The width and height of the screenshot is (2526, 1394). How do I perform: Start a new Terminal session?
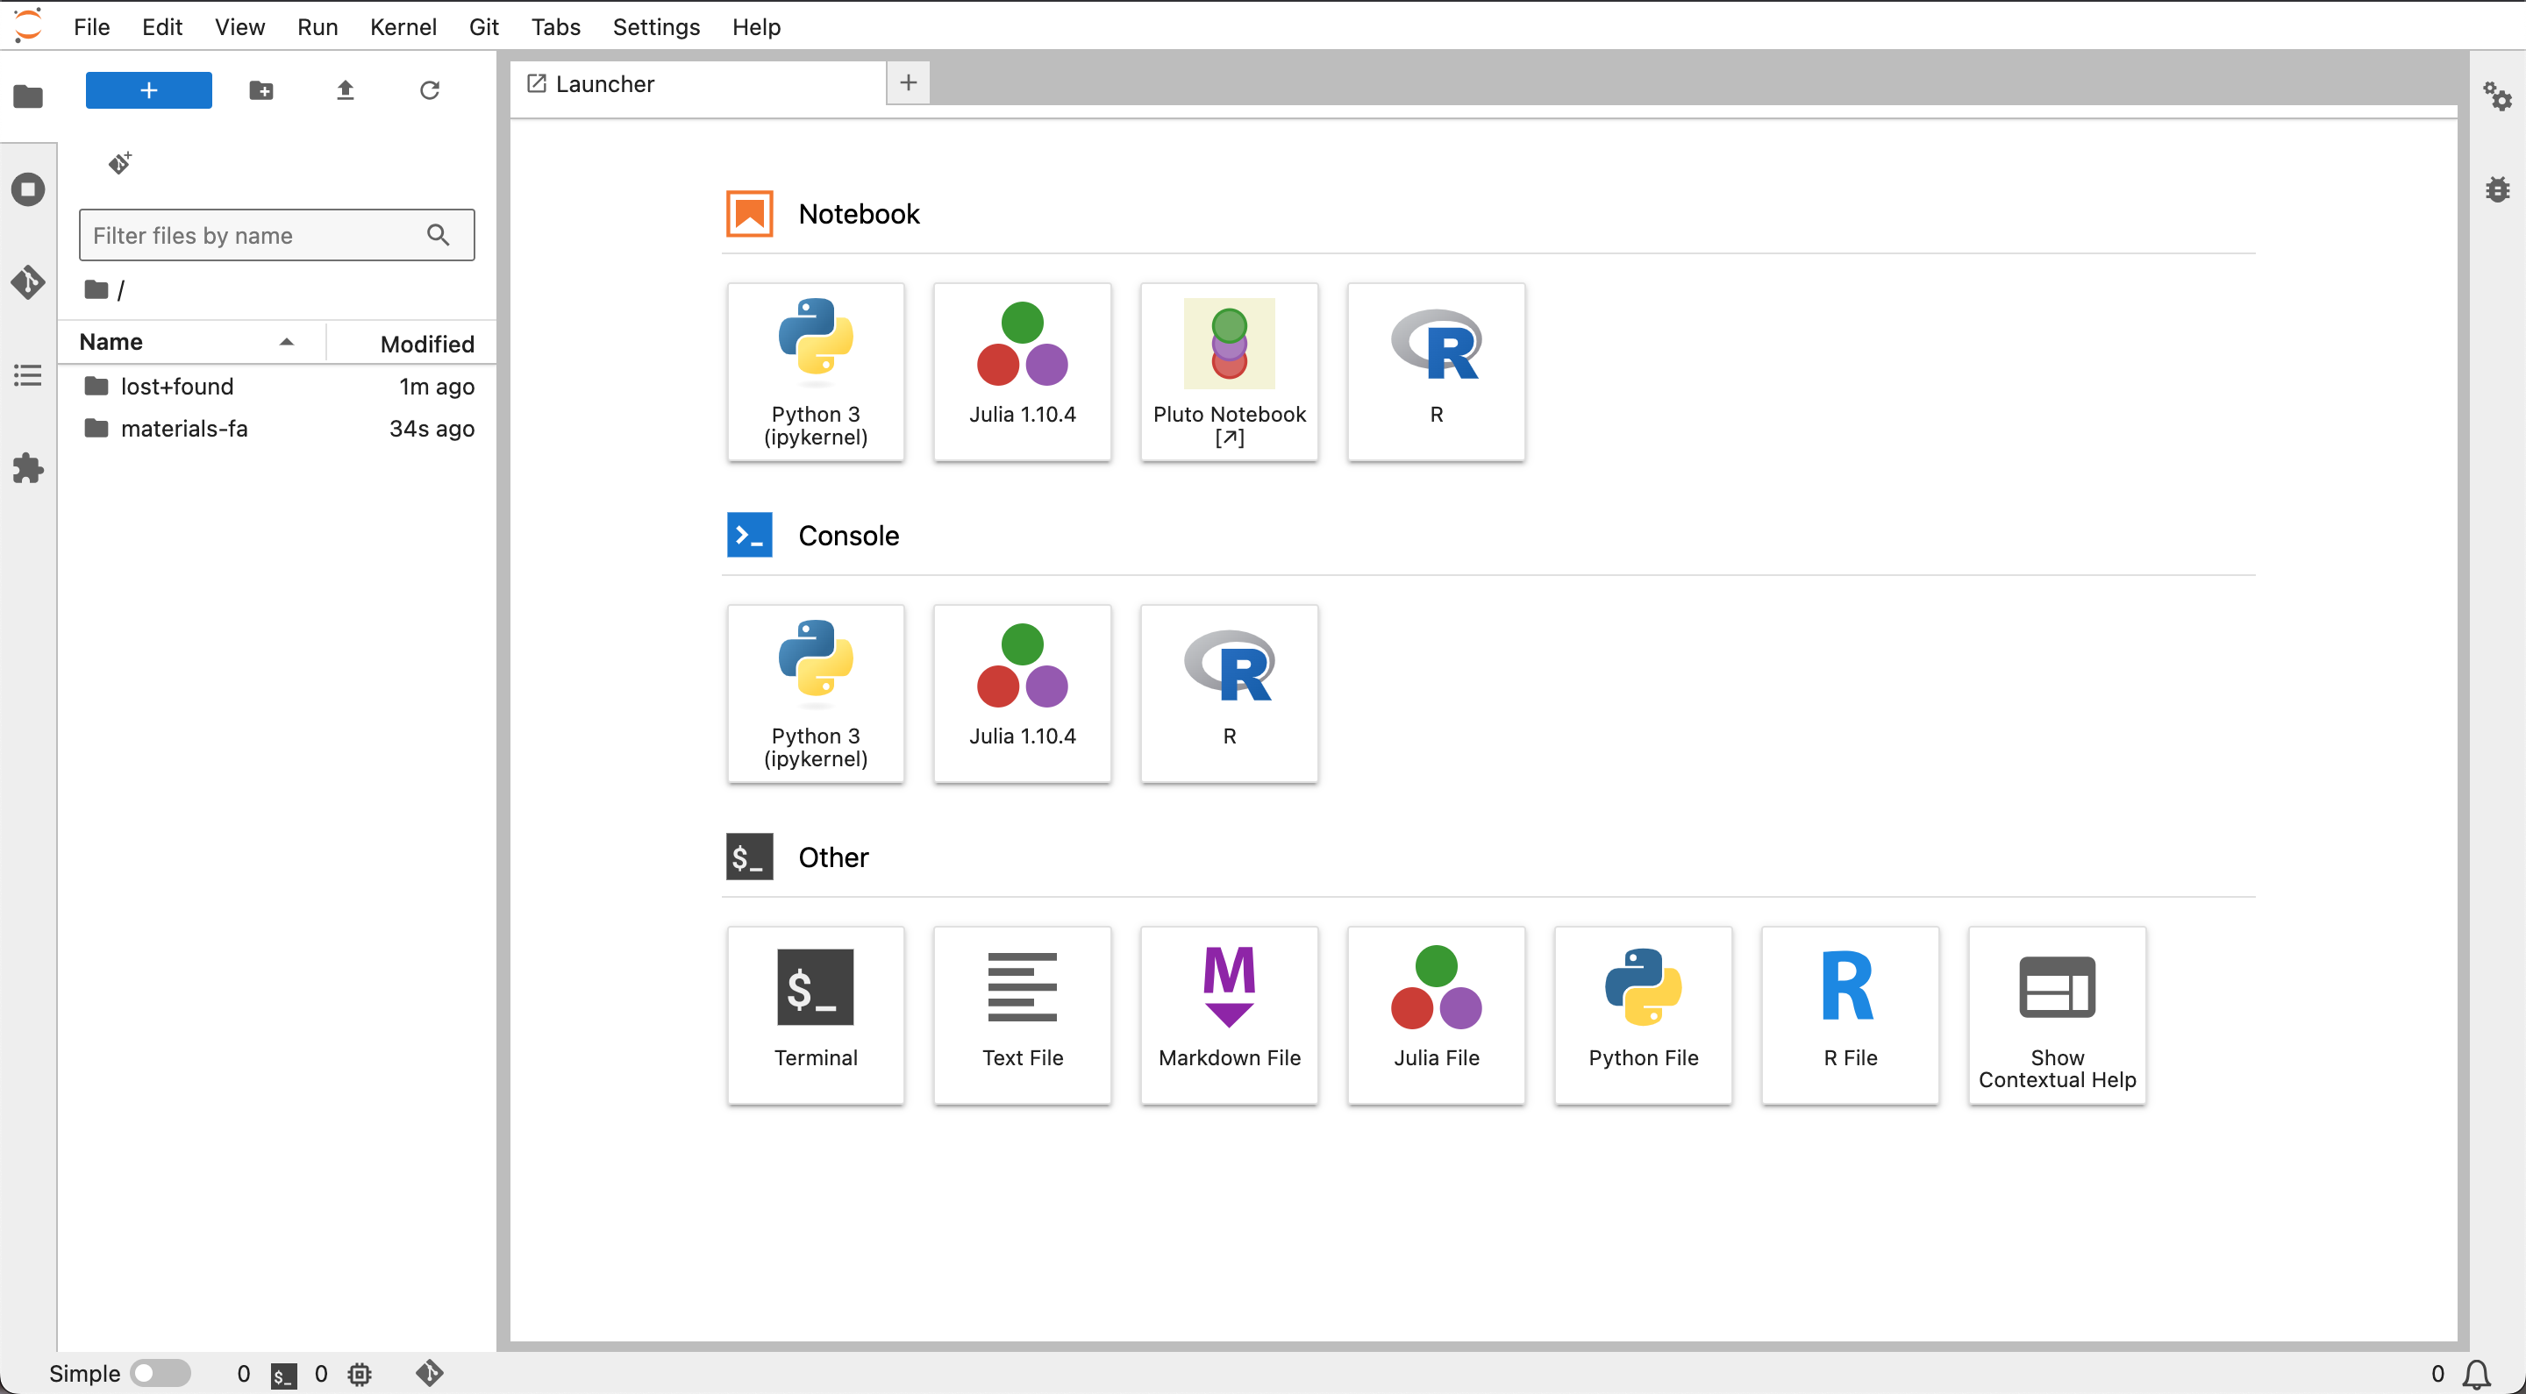point(816,1015)
